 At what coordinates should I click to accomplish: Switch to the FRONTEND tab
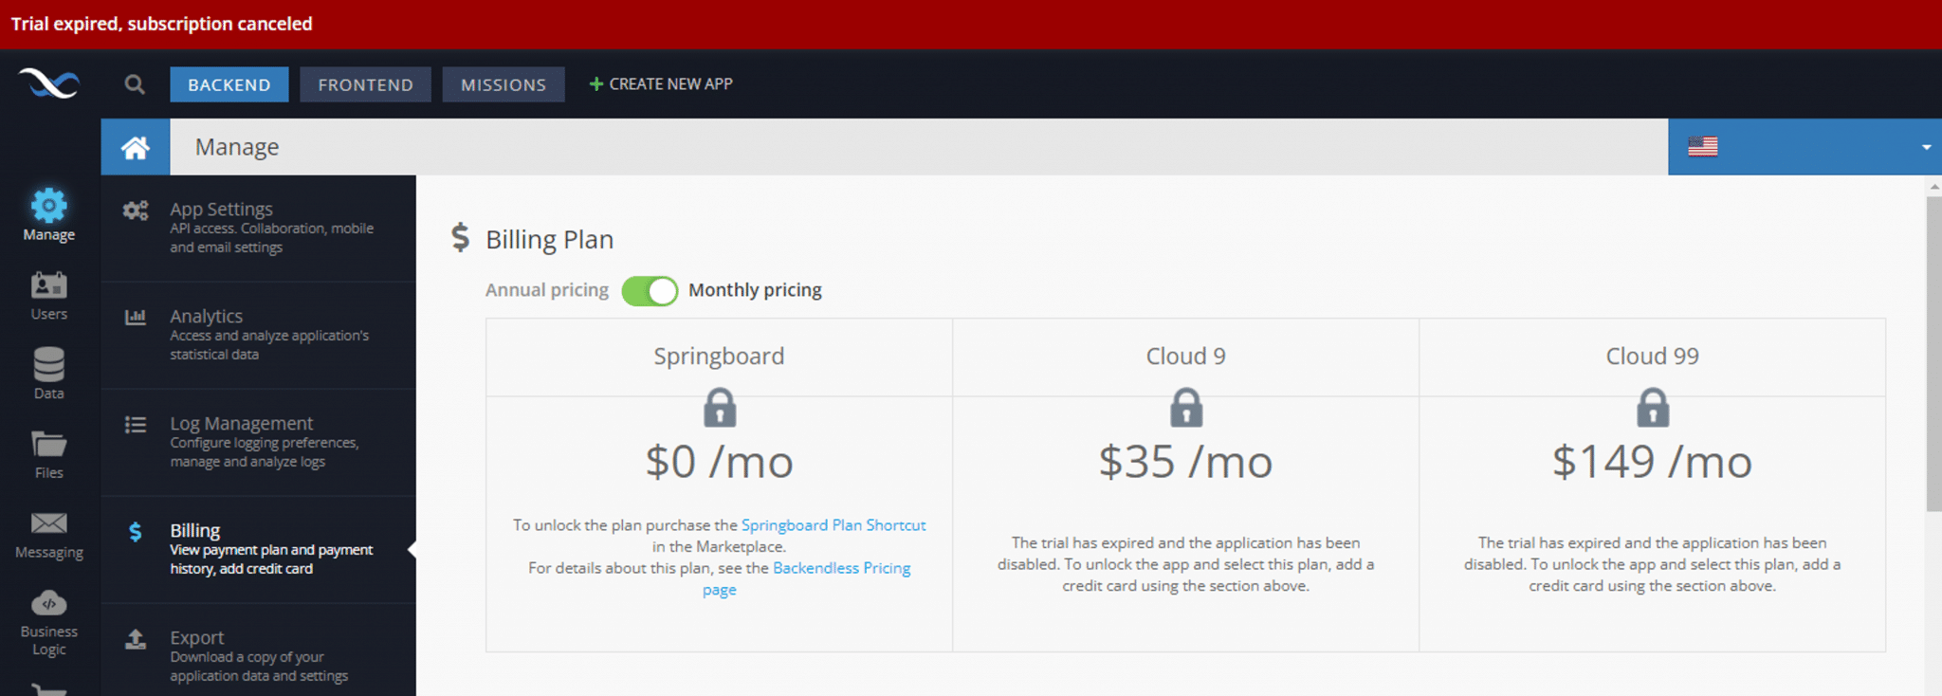[x=366, y=84]
